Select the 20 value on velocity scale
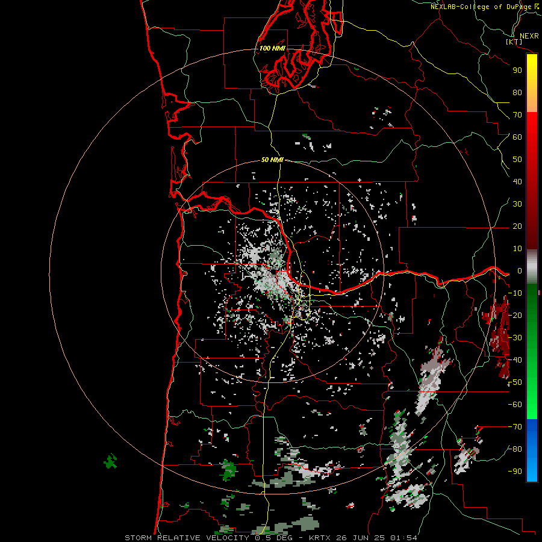 517,226
